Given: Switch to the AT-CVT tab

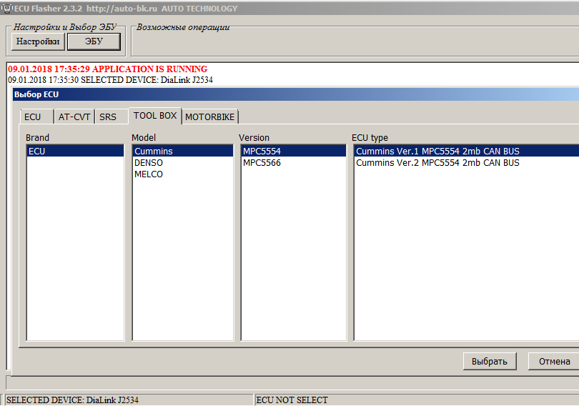Looking at the screenshot, I should (74, 117).
